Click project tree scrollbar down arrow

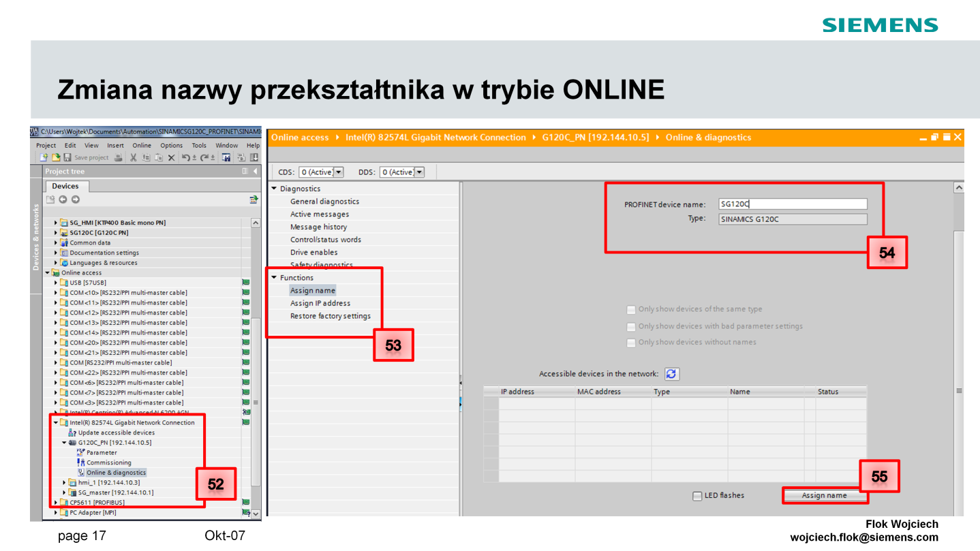[256, 514]
